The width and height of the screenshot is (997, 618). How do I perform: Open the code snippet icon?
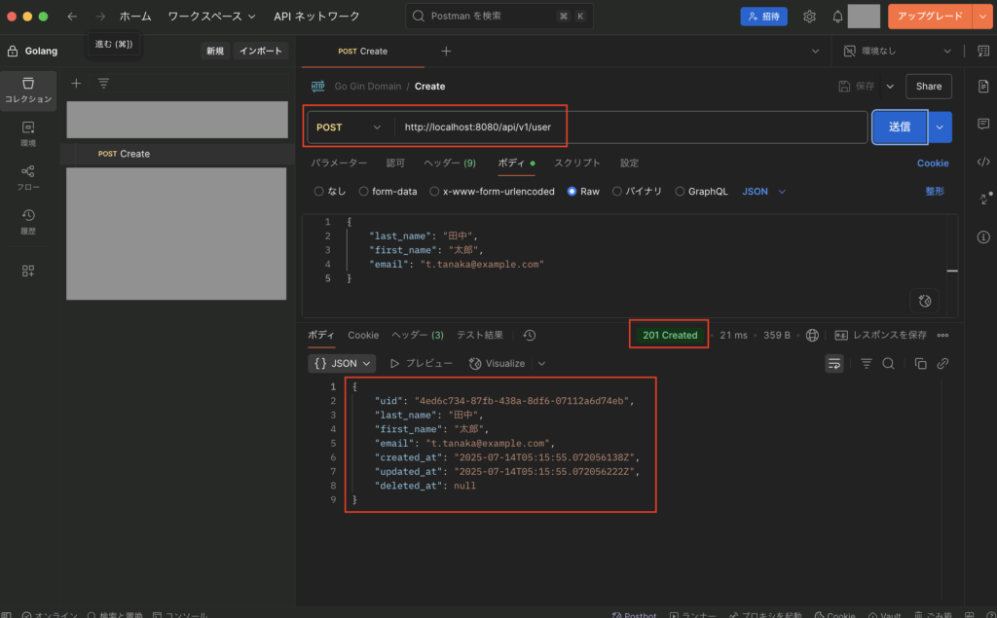(x=983, y=162)
